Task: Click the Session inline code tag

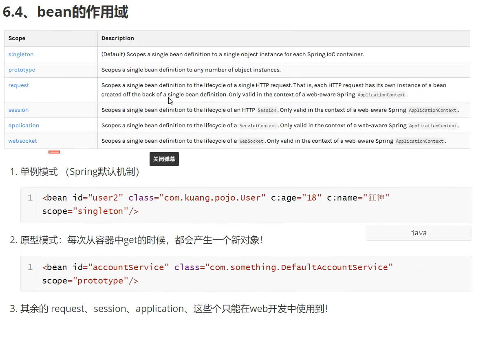Action: pos(267,110)
